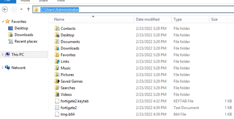The image size is (234, 119).
Task: Click the Favorites star icon in sidebar
Action: tap(7, 21)
